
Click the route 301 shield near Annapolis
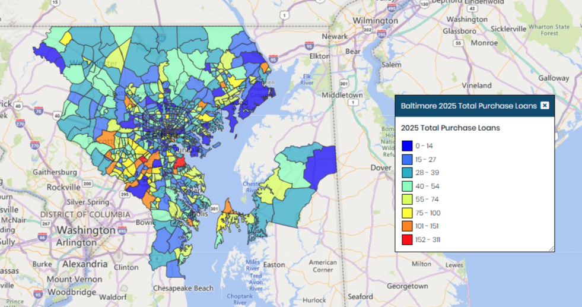215,209
